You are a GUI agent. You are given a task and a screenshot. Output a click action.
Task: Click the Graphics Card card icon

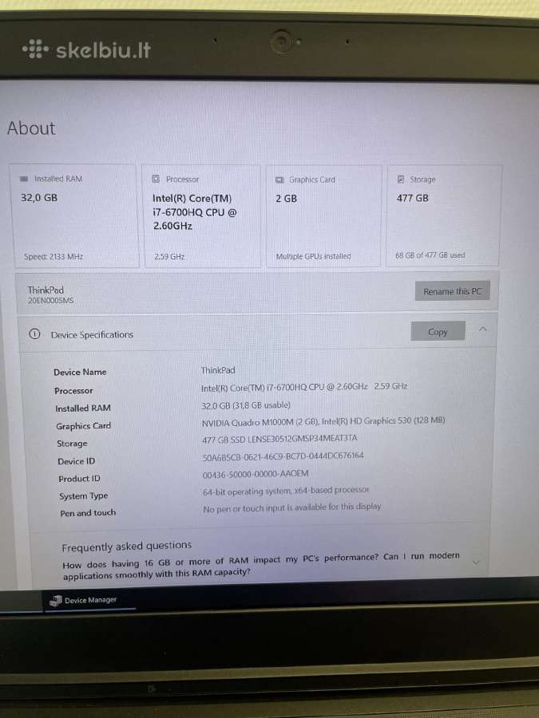(279, 180)
